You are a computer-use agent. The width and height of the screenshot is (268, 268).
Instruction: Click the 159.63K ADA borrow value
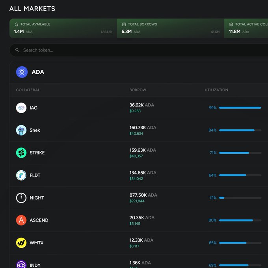pos(143,150)
